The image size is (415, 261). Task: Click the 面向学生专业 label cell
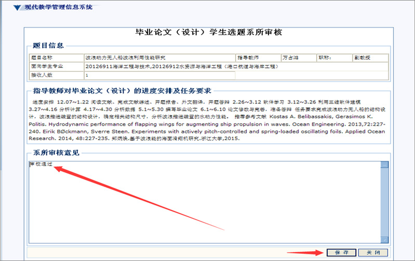coord(47,66)
